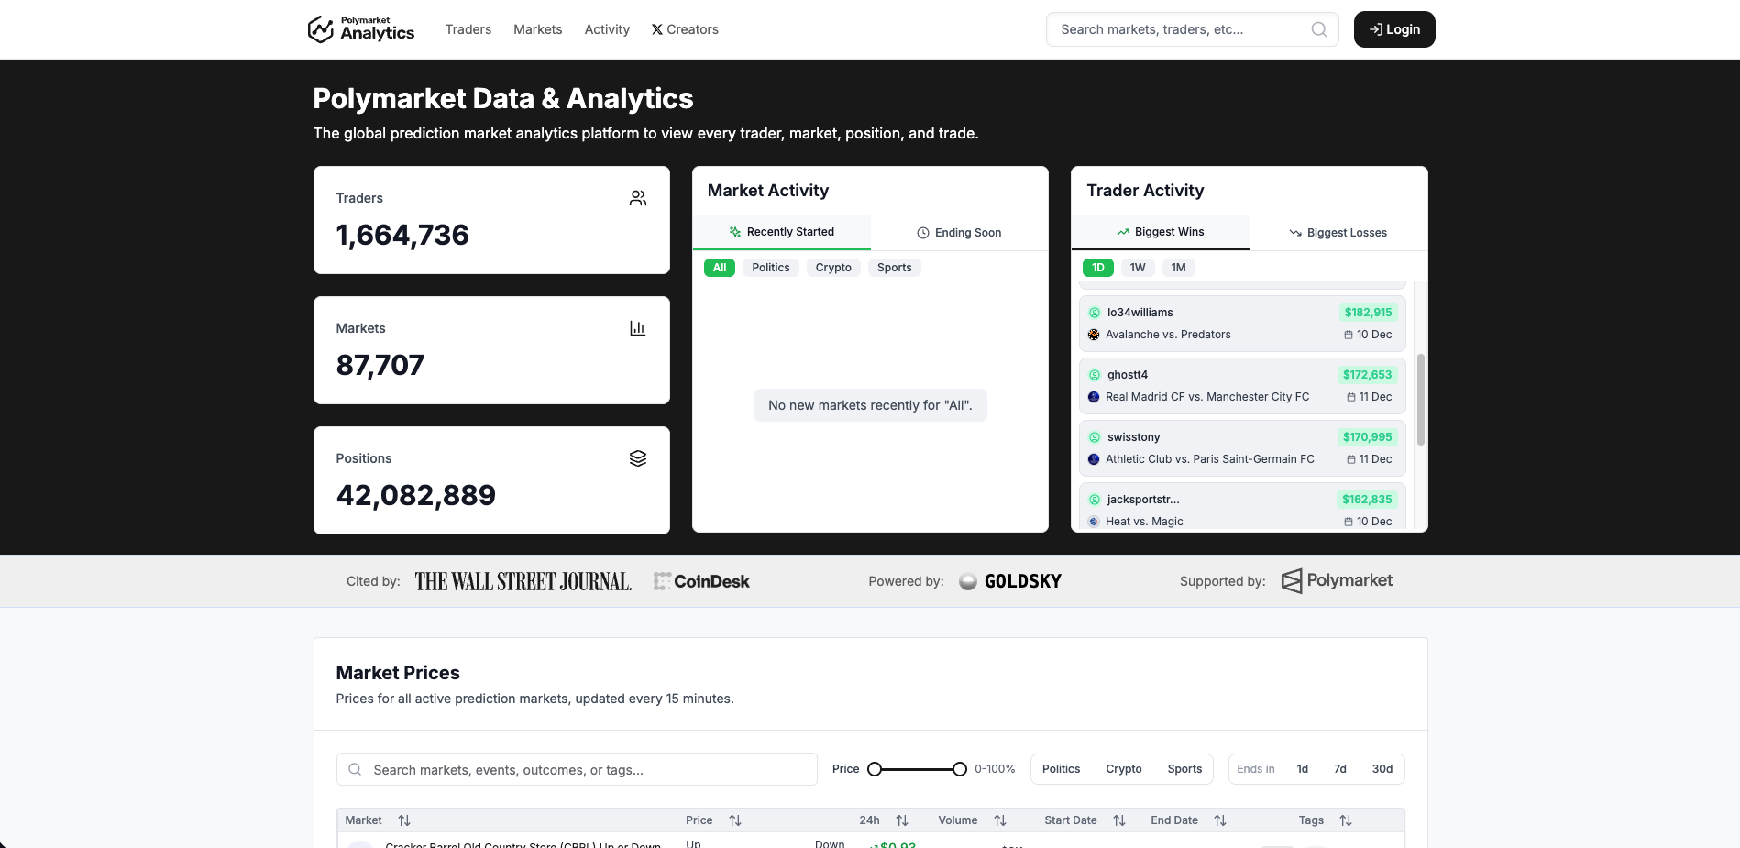
Task: Click The Wall Street Journal logo
Action: 523,581
